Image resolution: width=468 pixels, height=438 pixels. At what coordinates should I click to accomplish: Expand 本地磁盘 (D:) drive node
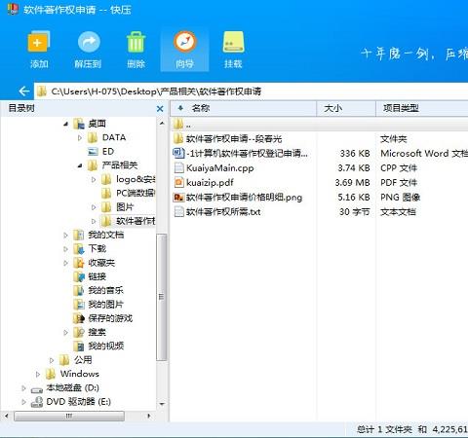23,388
